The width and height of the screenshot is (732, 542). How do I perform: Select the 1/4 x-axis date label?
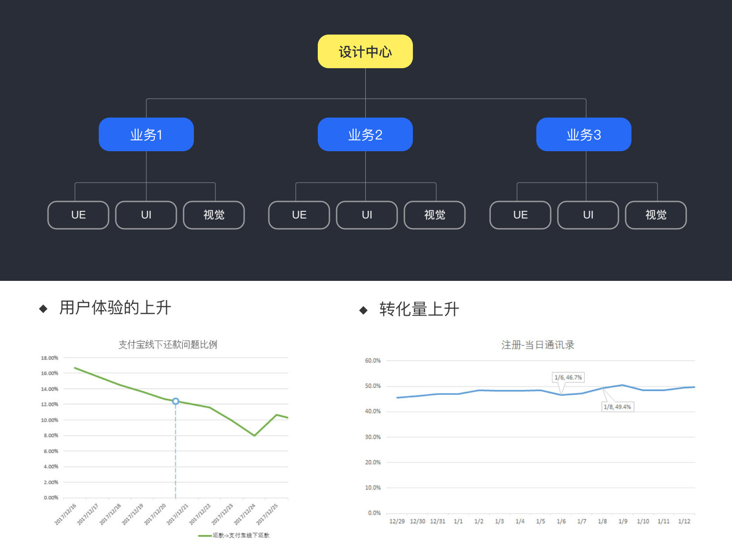coord(520,521)
